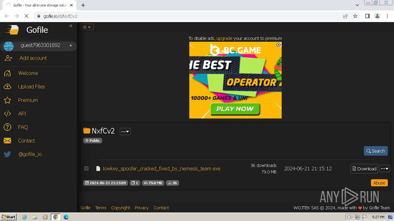Open the Premium page

(x=28, y=100)
